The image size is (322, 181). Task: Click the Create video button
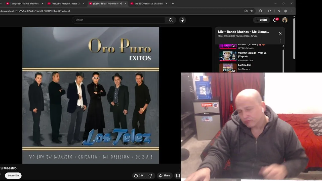[261, 20]
